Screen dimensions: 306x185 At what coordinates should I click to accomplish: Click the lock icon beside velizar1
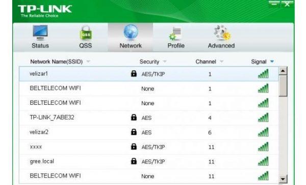[x=134, y=74]
